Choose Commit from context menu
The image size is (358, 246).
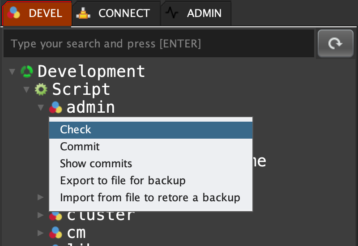coord(80,147)
